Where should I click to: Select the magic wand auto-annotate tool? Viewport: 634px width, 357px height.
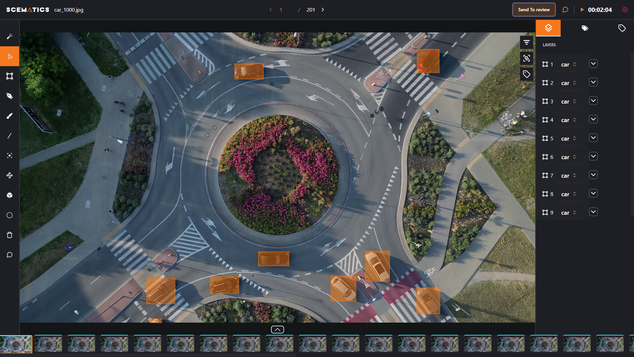click(x=10, y=36)
